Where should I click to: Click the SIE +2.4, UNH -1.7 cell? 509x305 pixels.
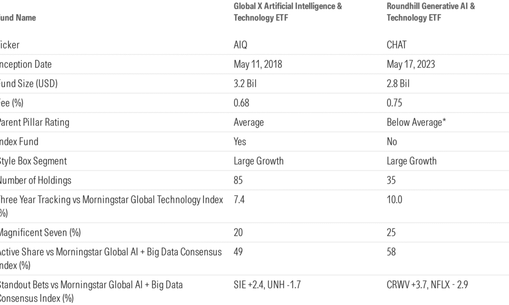coord(267,285)
